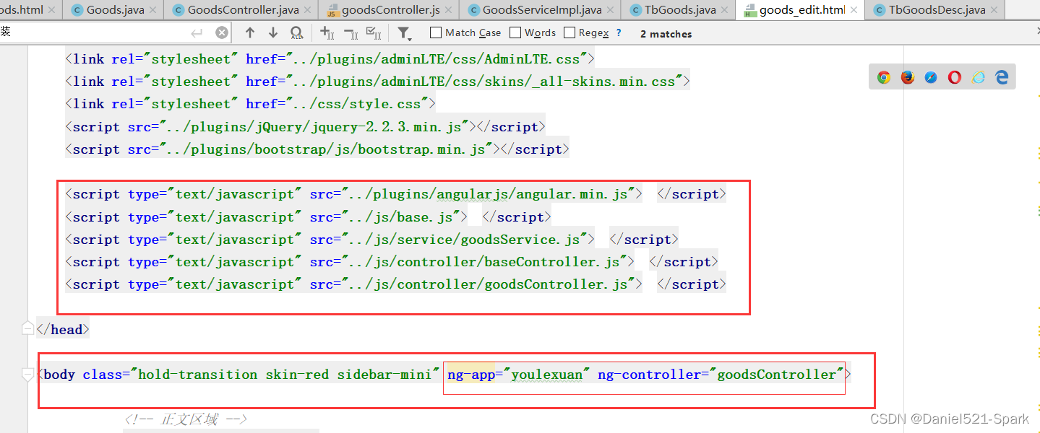Open the search filter dropdown
This screenshot has width=1040, height=433.
coord(404,32)
